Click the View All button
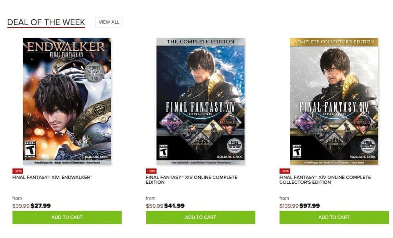This screenshot has height=238, width=393. tap(109, 22)
